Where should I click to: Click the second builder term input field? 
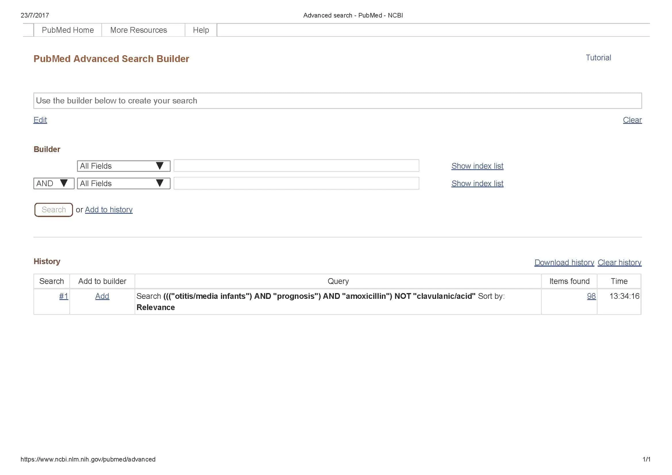pos(296,184)
